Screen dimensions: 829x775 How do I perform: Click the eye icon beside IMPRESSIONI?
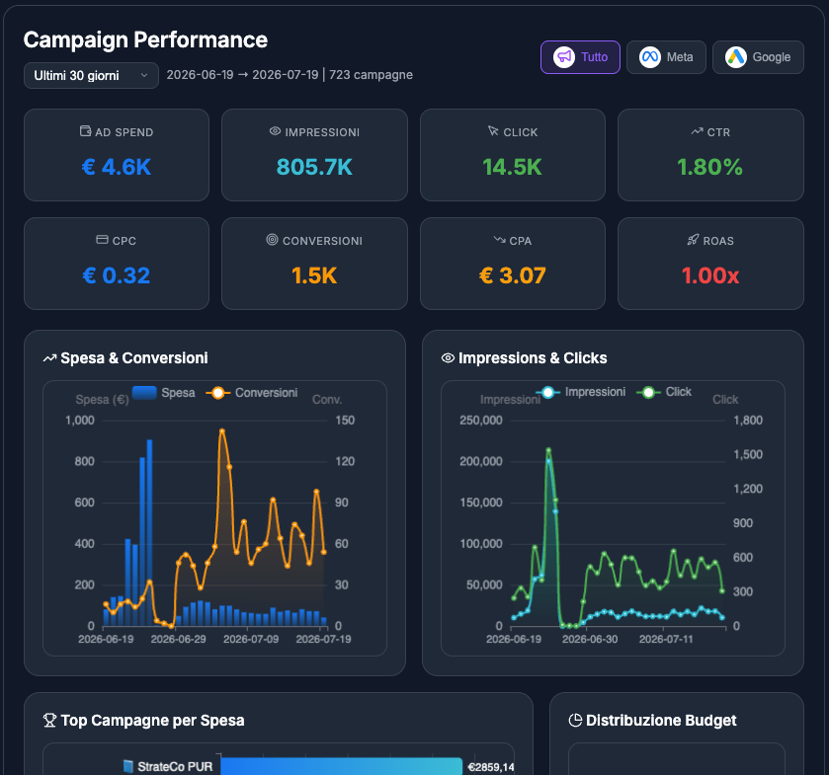pos(275,131)
